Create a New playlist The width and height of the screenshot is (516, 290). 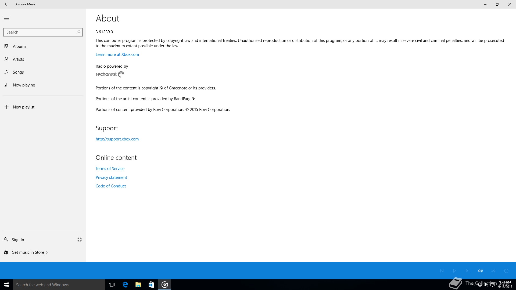(43, 107)
